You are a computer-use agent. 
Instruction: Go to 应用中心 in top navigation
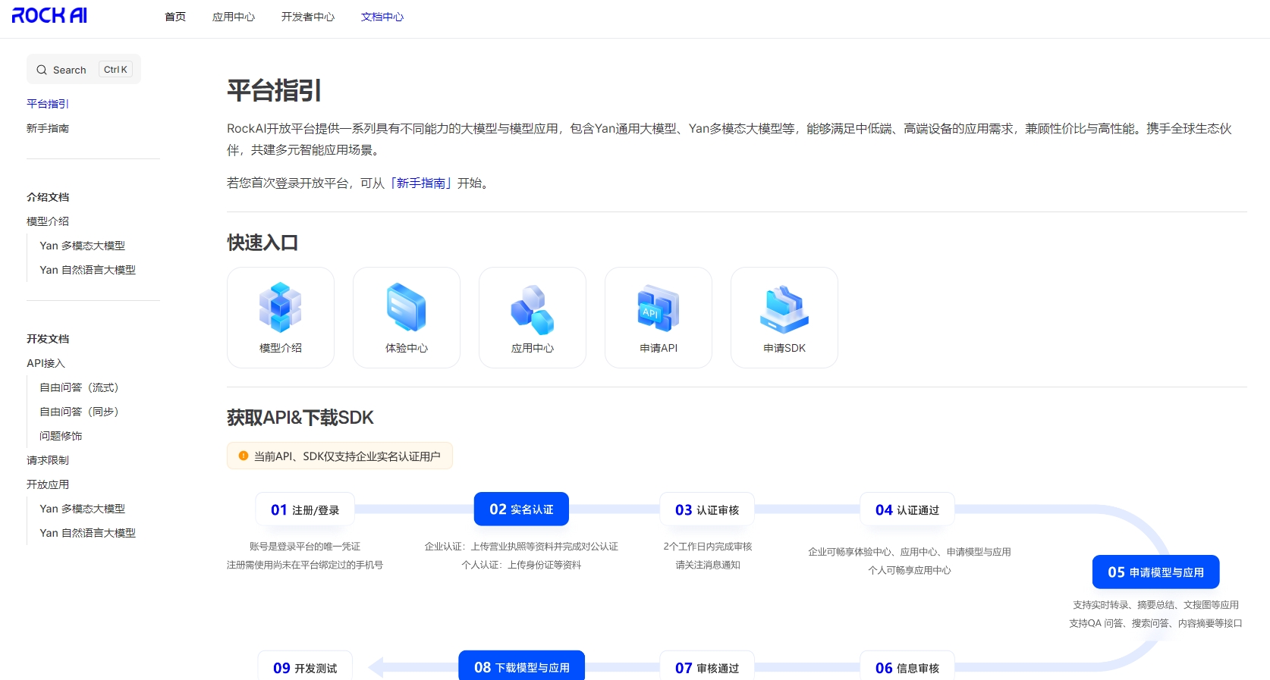(234, 17)
